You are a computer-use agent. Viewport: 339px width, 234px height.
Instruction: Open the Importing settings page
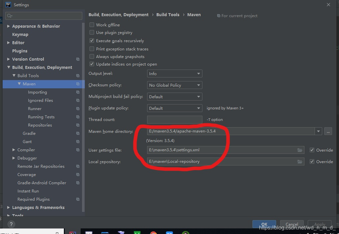coord(38,92)
